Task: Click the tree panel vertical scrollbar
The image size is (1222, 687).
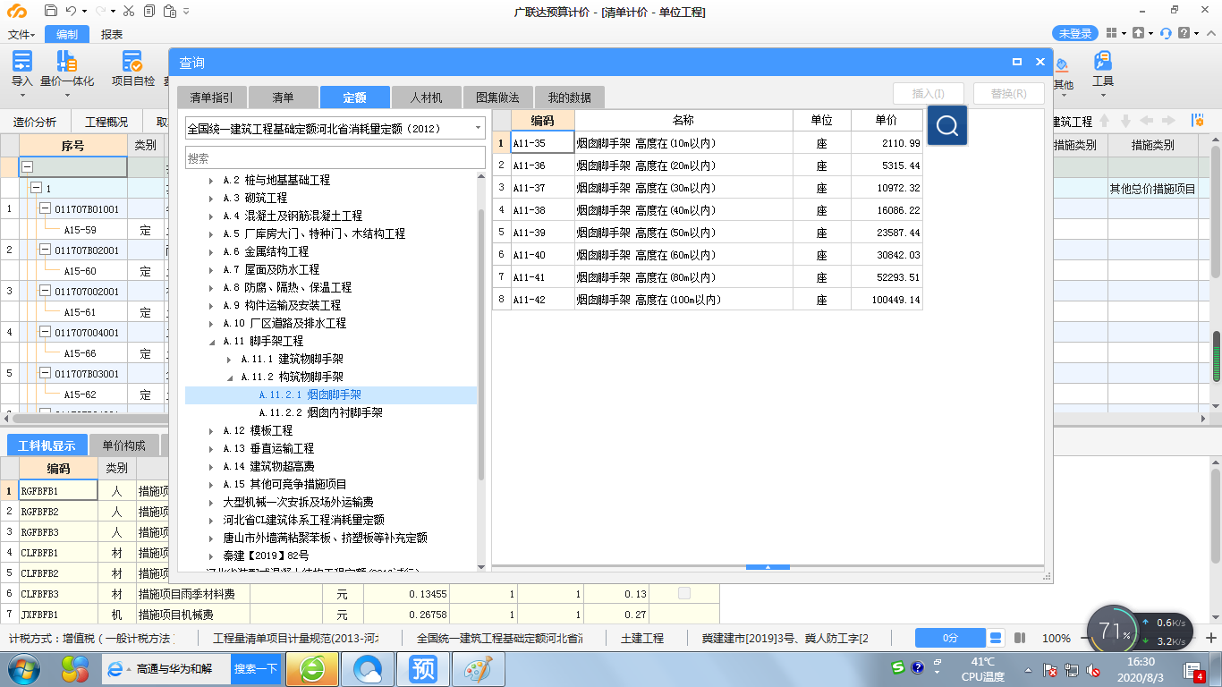Action: 481,344
